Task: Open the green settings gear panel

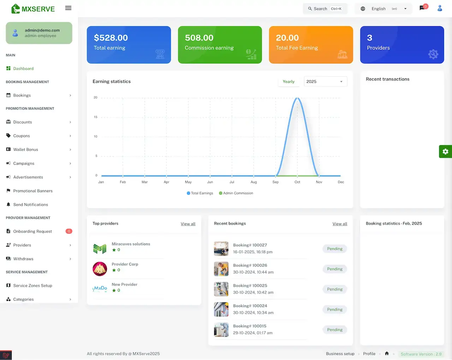Action: click(x=445, y=151)
